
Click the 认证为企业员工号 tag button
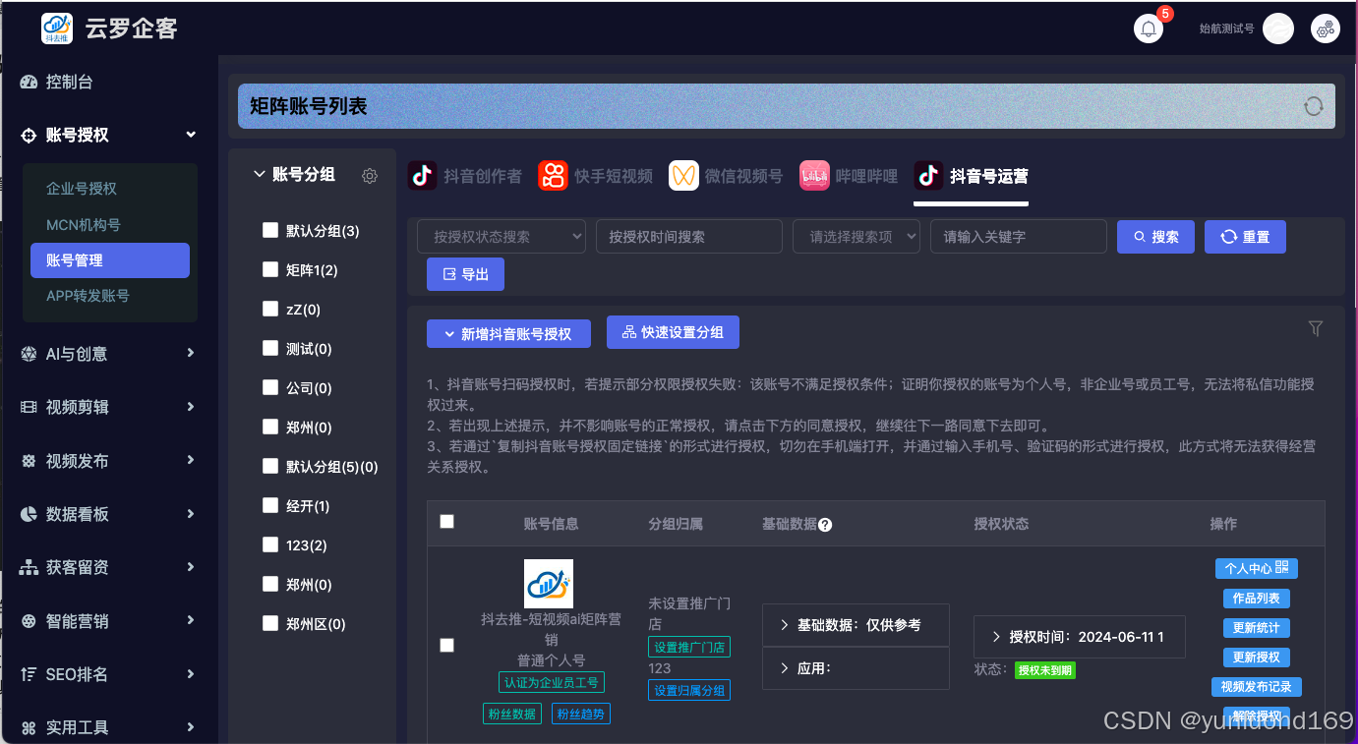coord(551,682)
